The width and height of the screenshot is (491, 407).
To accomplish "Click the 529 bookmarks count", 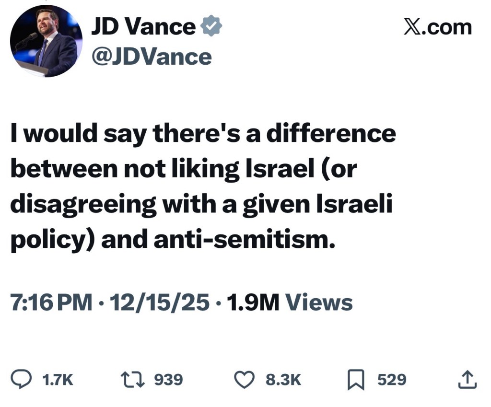I will pos(391,380).
